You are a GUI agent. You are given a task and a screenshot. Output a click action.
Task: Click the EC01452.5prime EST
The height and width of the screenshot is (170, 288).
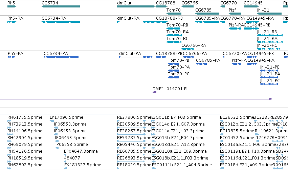[222, 141]
